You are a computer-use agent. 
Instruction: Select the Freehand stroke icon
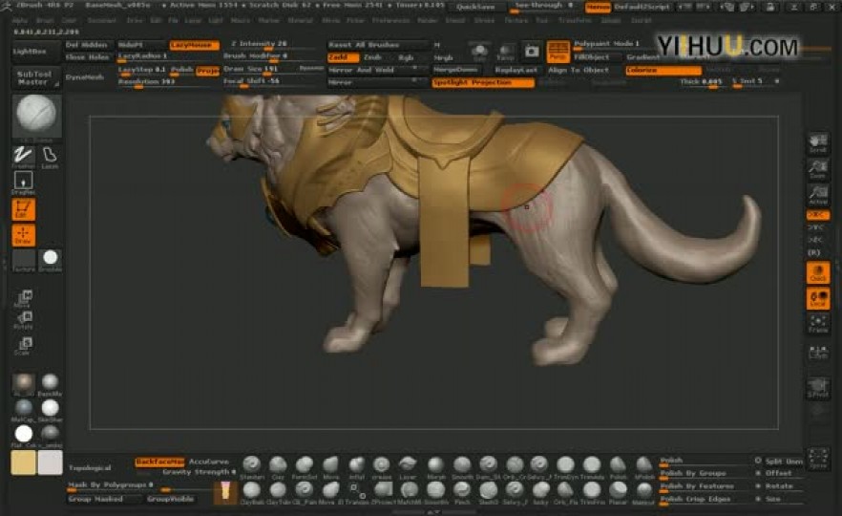23,156
